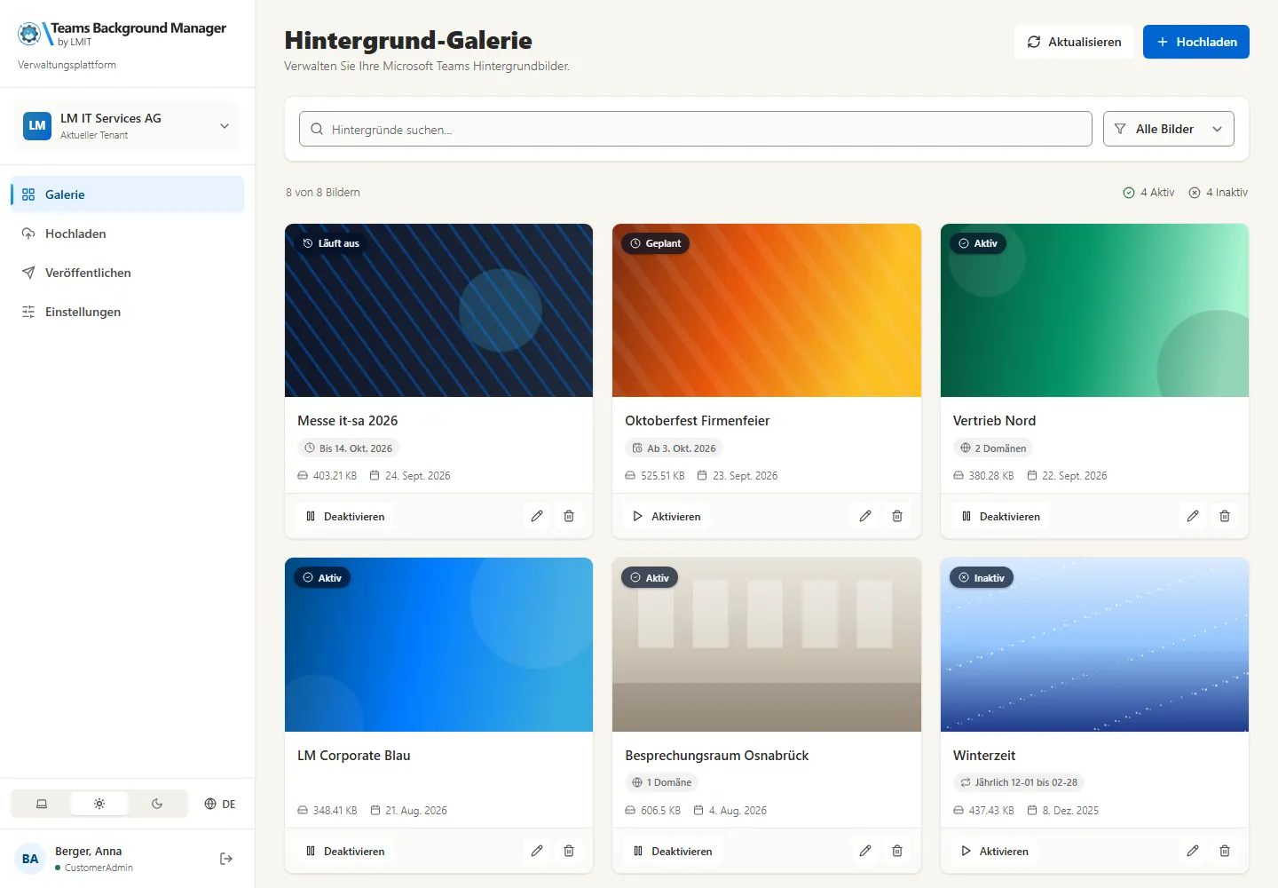Click the Aktualisieren button

pos(1074,42)
